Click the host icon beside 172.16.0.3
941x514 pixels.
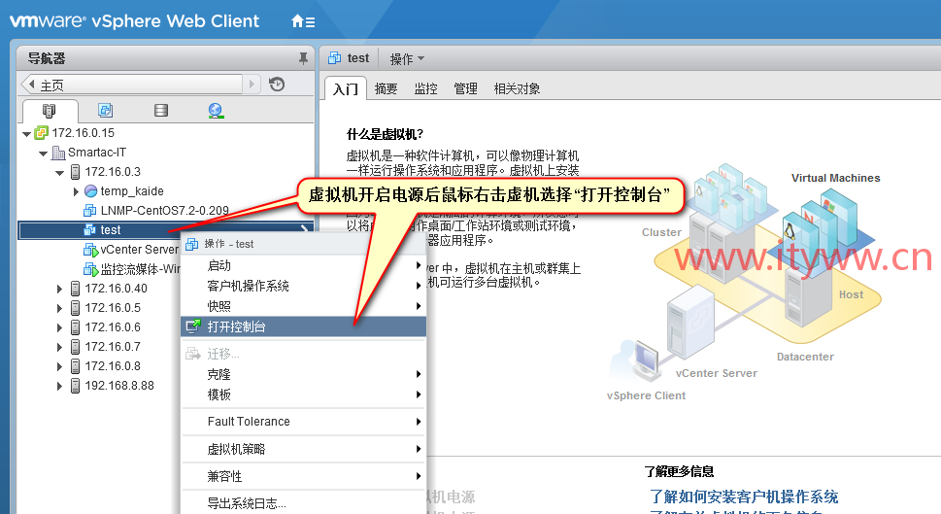[75, 172]
